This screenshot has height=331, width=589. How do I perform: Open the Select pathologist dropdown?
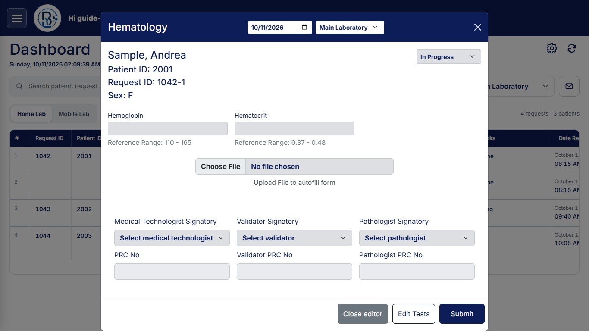click(417, 238)
